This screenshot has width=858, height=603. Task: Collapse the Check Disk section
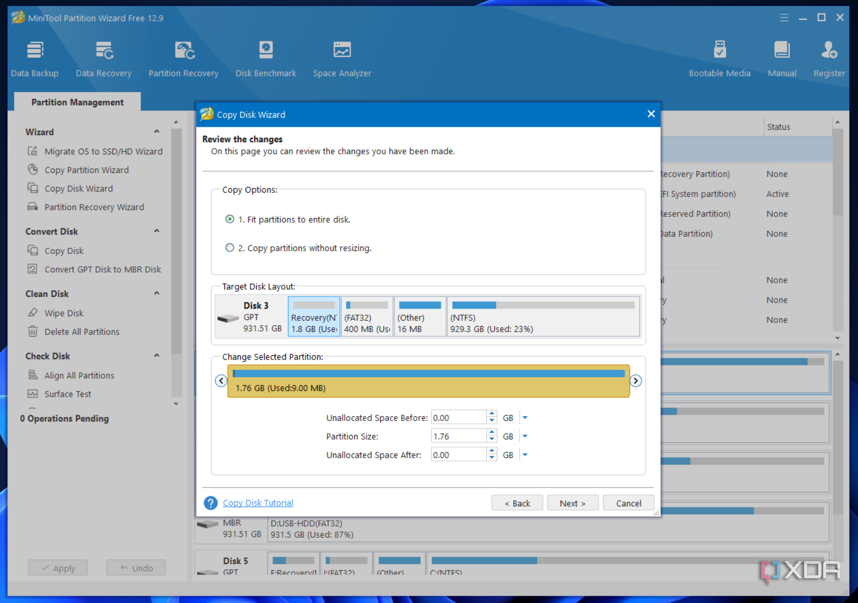156,356
